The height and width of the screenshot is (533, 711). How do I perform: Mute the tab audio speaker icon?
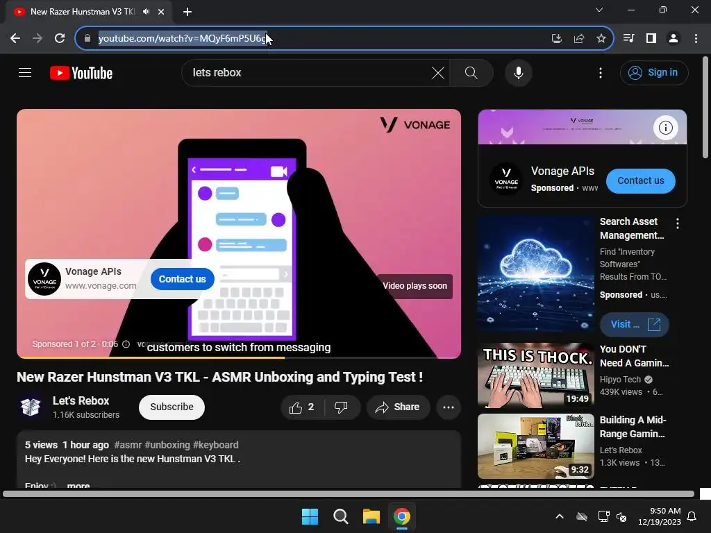[x=146, y=11]
